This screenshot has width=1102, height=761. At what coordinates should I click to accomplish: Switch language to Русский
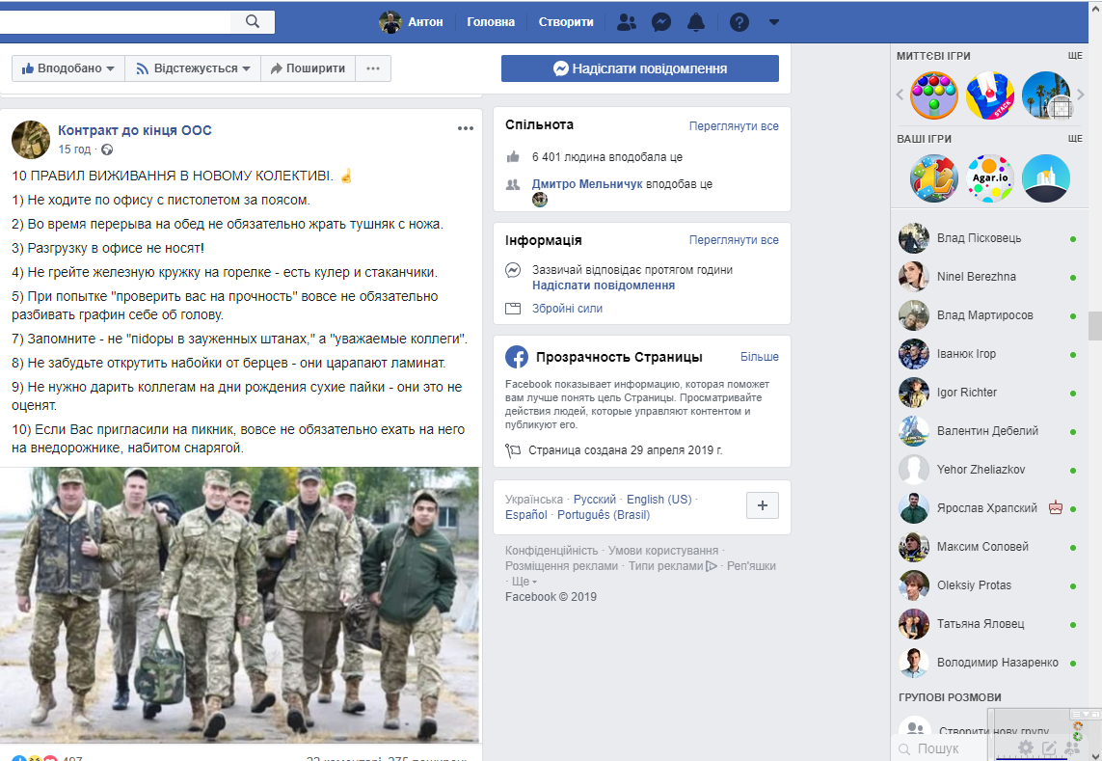[595, 499]
